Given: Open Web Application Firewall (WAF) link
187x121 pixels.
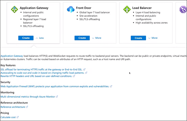Looking at the screenshot, I should click(x=55, y=86).
